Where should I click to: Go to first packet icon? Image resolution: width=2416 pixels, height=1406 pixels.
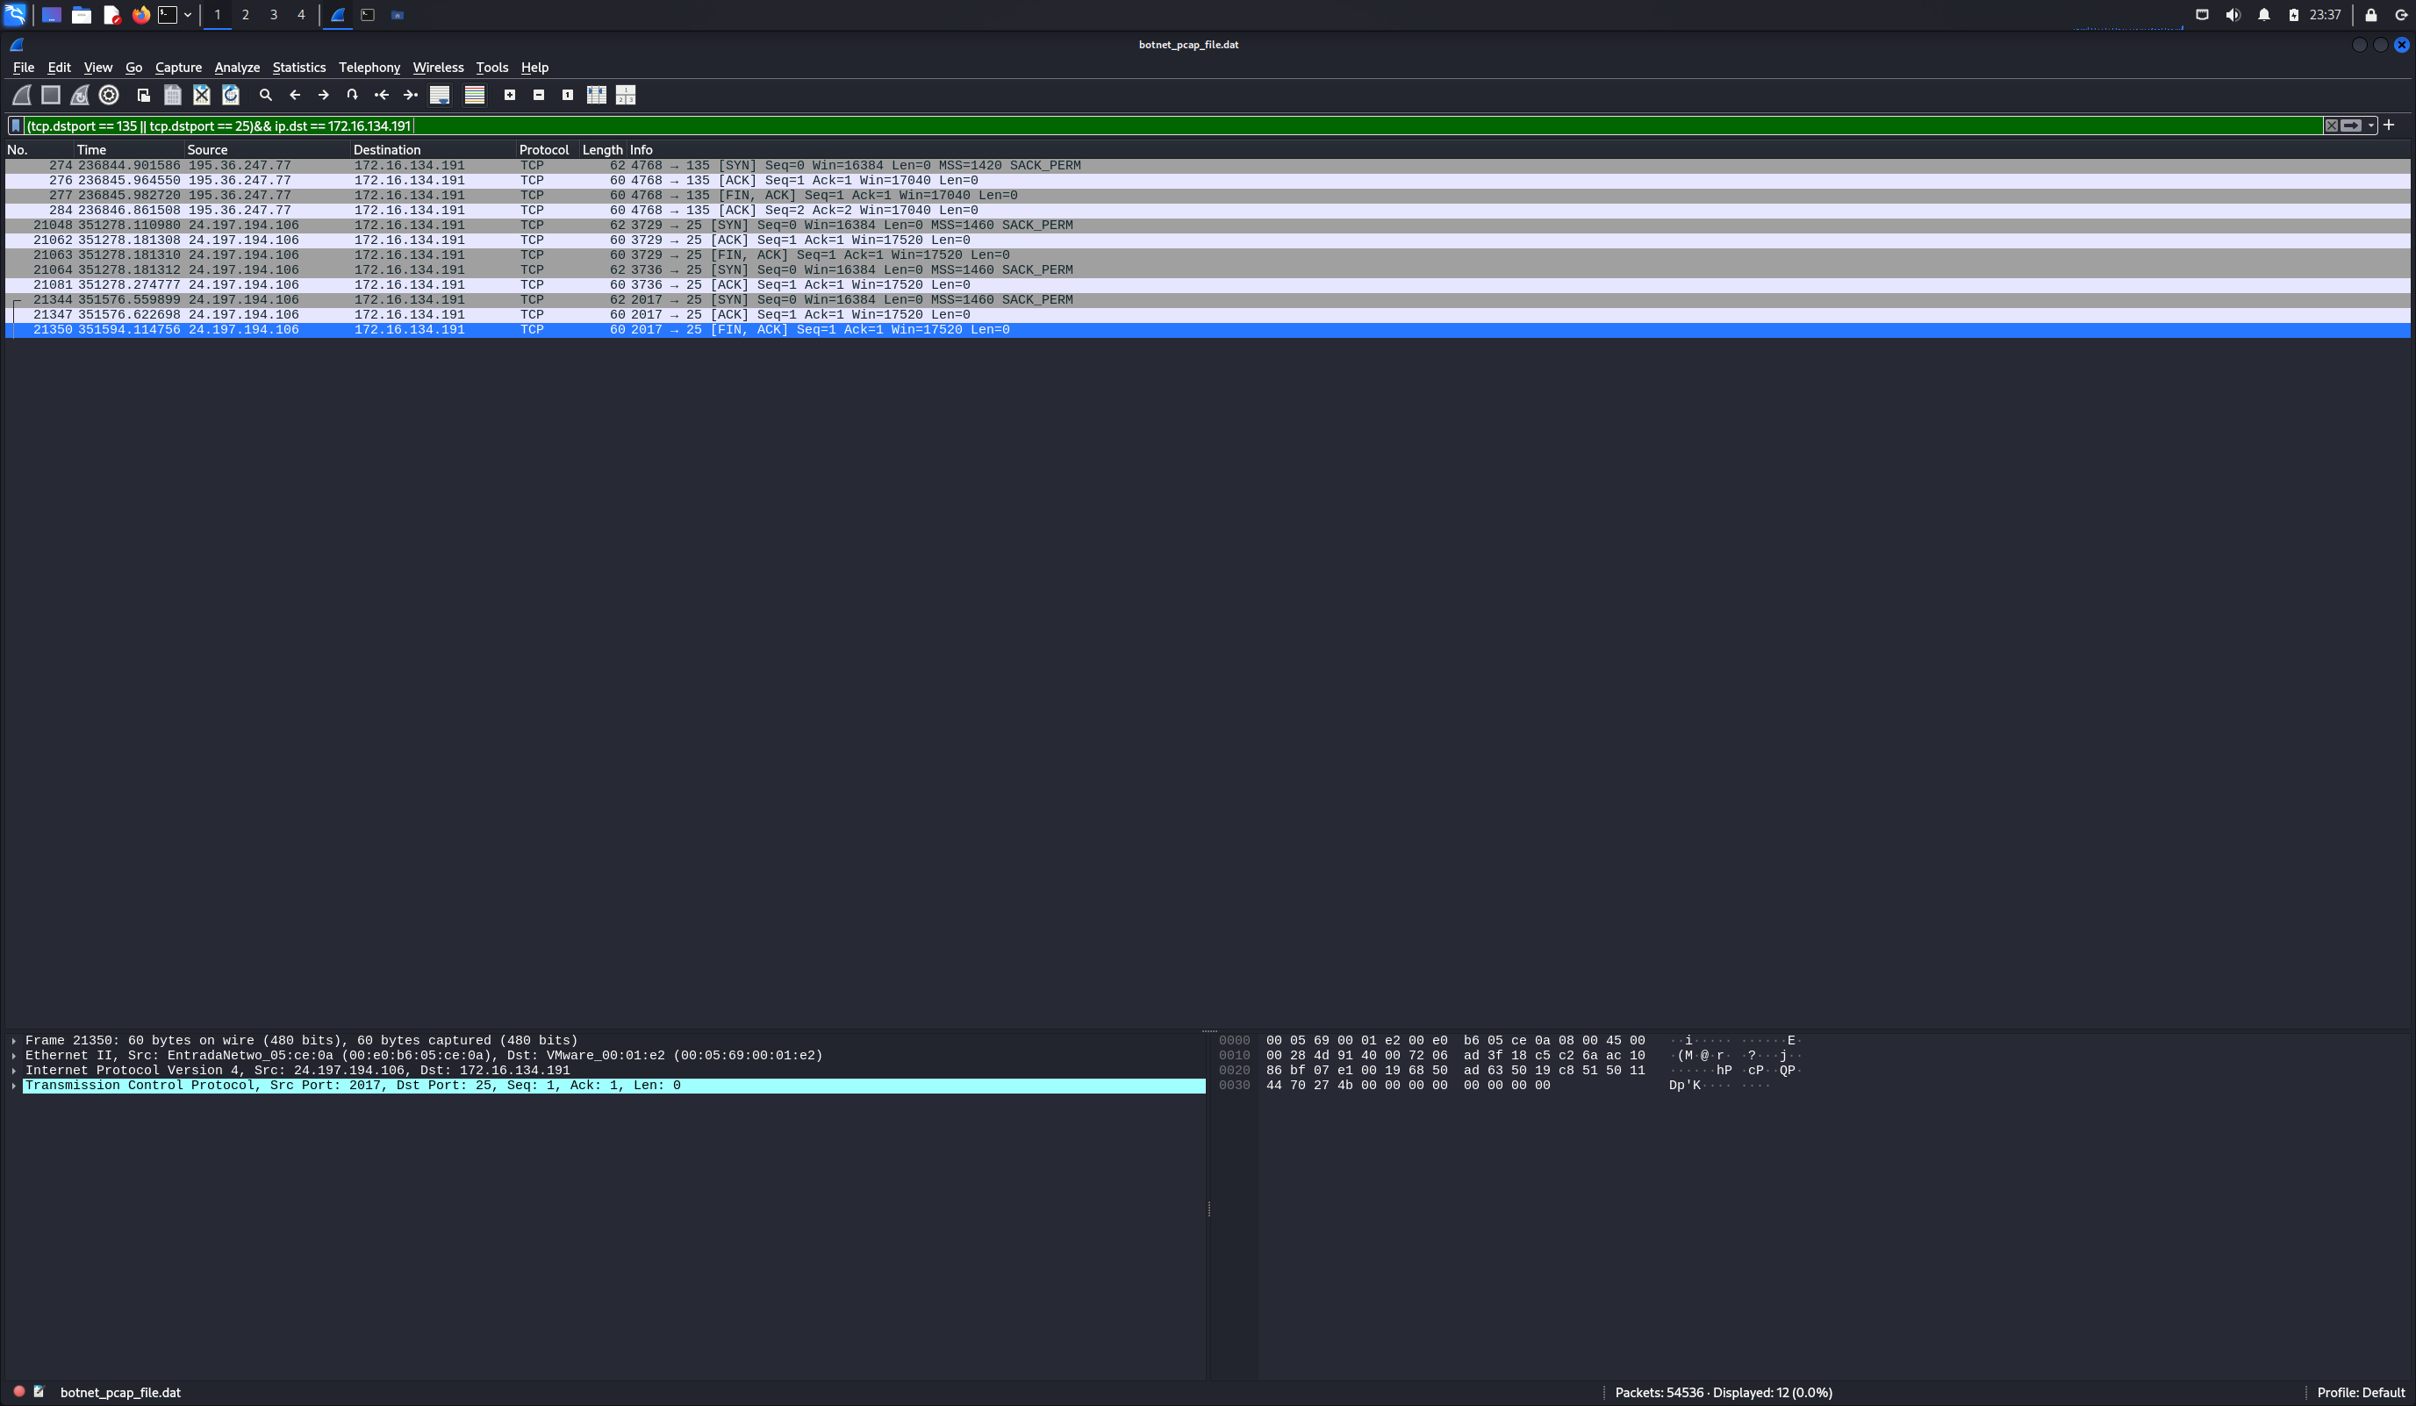pos(382,95)
